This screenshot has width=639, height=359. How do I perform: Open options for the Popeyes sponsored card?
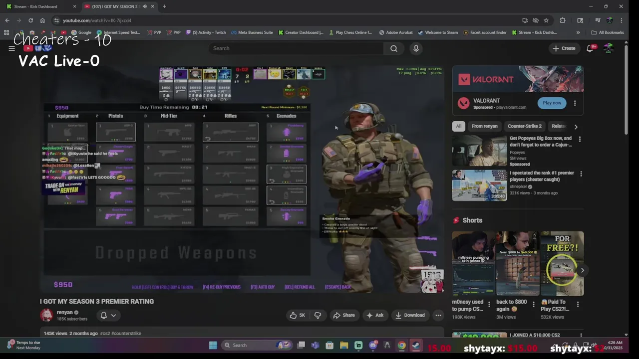click(580, 139)
